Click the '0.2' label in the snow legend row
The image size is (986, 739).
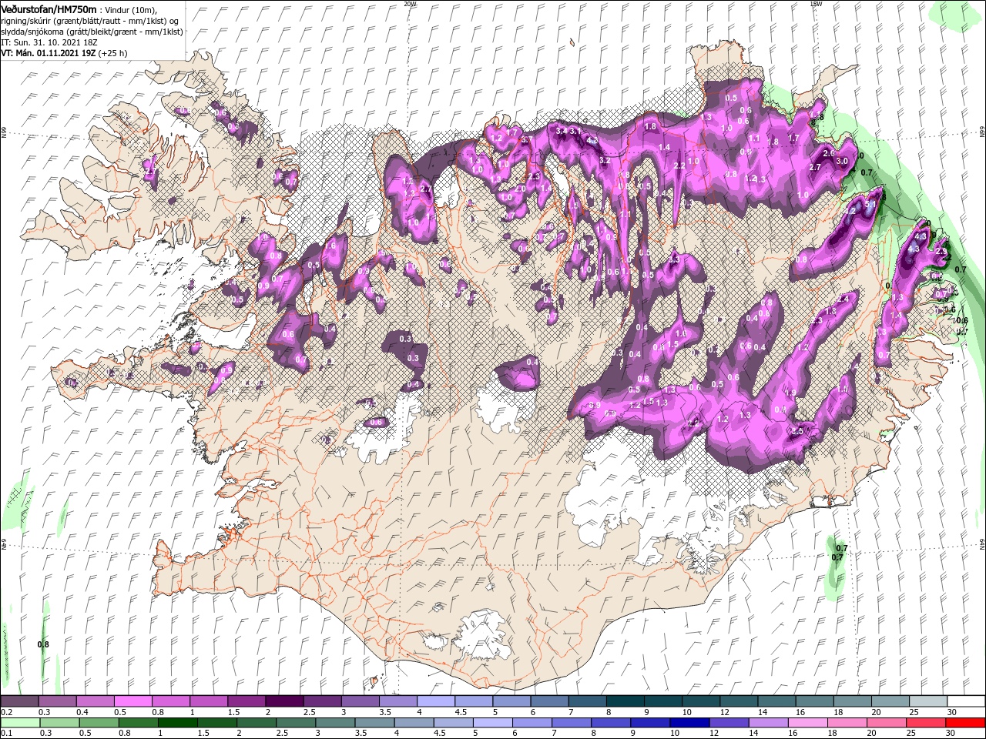coord(5,712)
